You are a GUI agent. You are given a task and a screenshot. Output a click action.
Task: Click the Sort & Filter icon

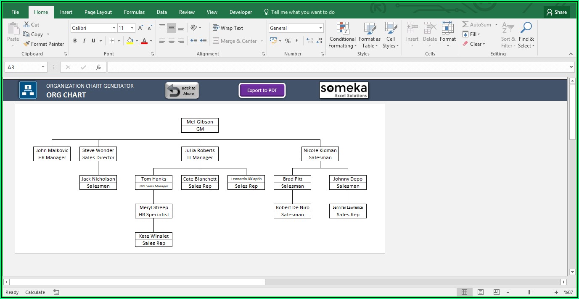pos(508,29)
